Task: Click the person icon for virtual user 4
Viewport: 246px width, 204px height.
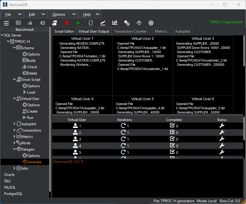Action: tap(75, 145)
